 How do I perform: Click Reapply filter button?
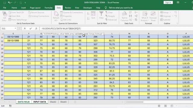coord(110,16)
